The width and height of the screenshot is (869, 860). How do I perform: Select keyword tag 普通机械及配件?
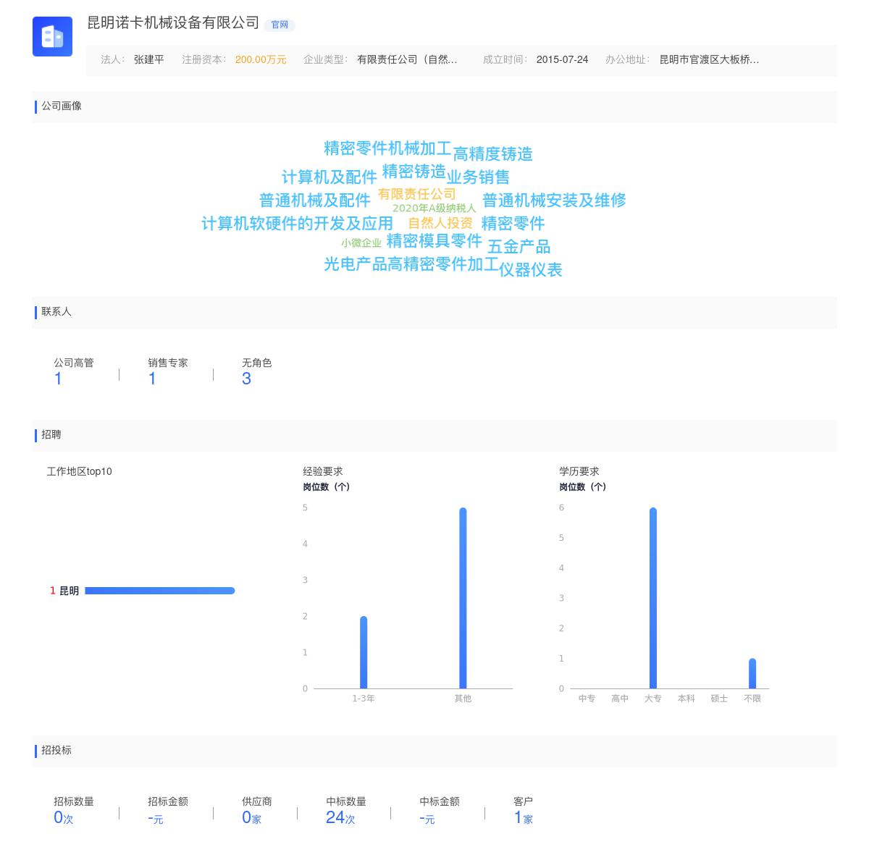[315, 200]
